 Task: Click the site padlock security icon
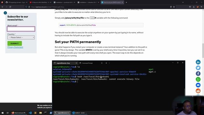pos(29,7)
